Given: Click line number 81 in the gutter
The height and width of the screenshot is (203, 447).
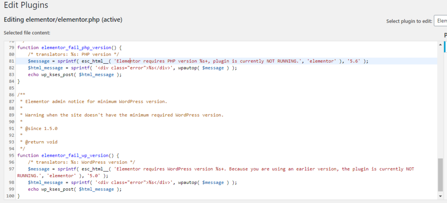Looking at the screenshot, I should tap(11, 61).
